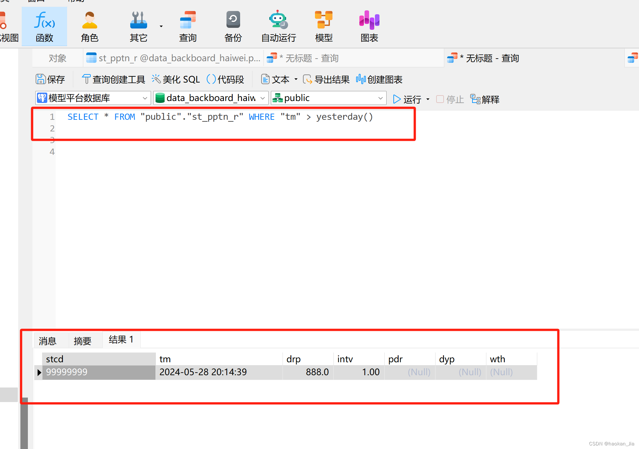The image size is (639, 449).
Task: Switch to the st_pptn_r table tab
Action: pos(173,58)
